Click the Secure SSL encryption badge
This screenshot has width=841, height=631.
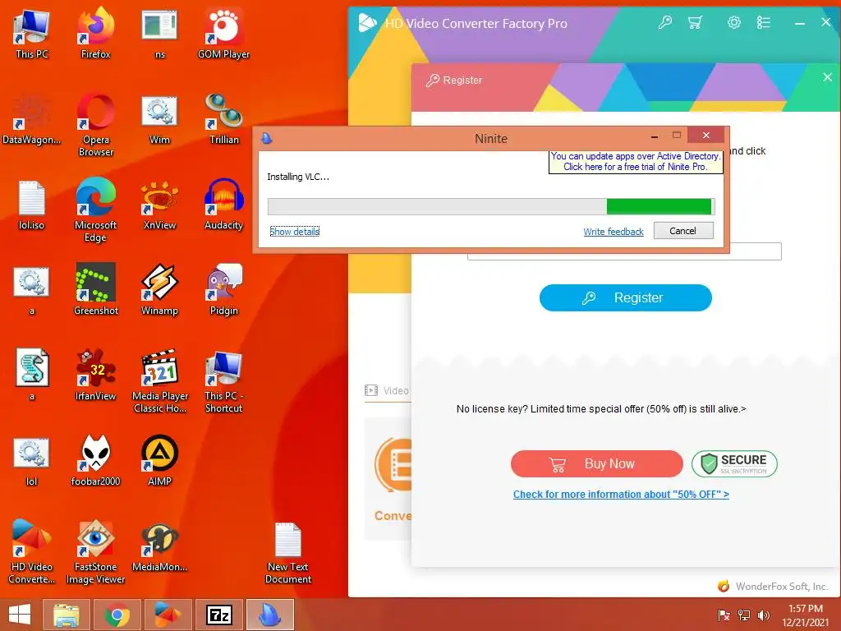pyautogui.click(x=734, y=463)
